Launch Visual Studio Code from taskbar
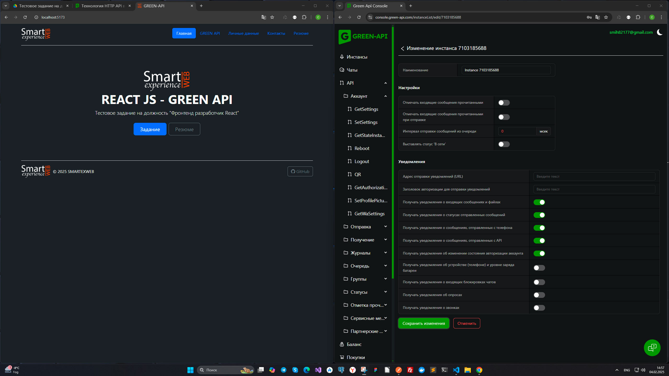Screen dimensions: 669x376 tap(456, 370)
